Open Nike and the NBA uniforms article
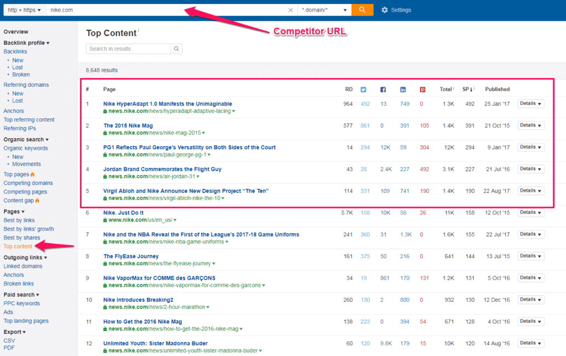 tap(201, 234)
